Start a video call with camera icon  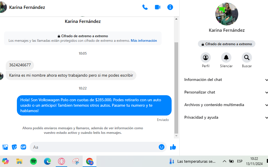158,7
